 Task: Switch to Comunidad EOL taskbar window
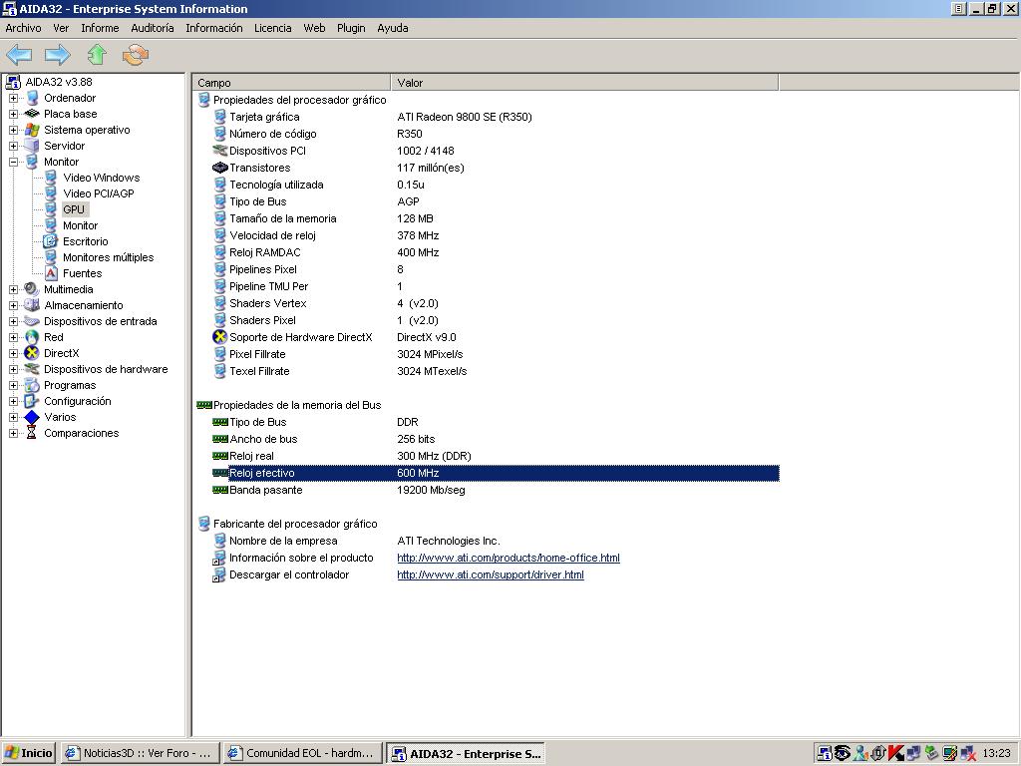coord(302,753)
